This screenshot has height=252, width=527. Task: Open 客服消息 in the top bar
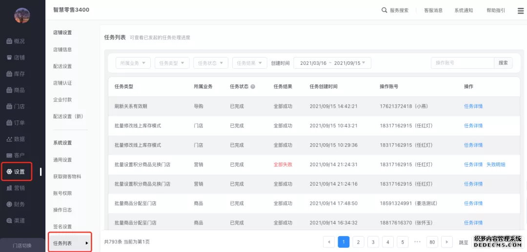[433, 10]
